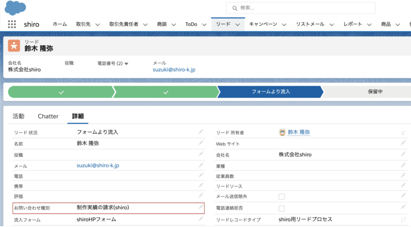Open the 取引先責任者 navigation tab
411x227 pixels.
tap(124, 24)
